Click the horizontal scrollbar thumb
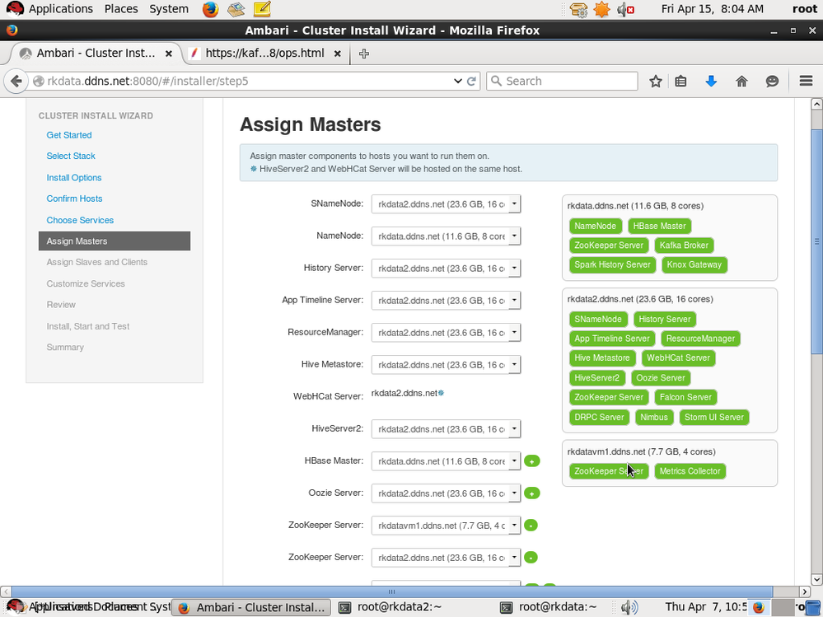 tap(391, 591)
